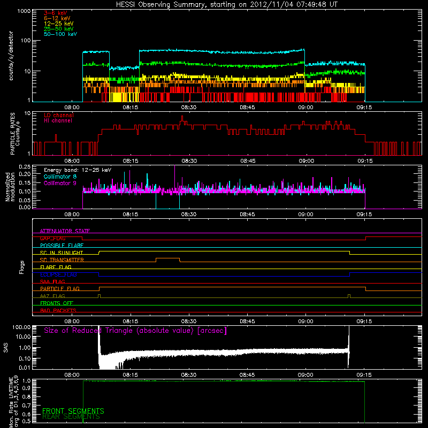Image resolution: width=428 pixels, height=428 pixels.
Task: Click the AA7_FLAG label
Action: pos(52,296)
